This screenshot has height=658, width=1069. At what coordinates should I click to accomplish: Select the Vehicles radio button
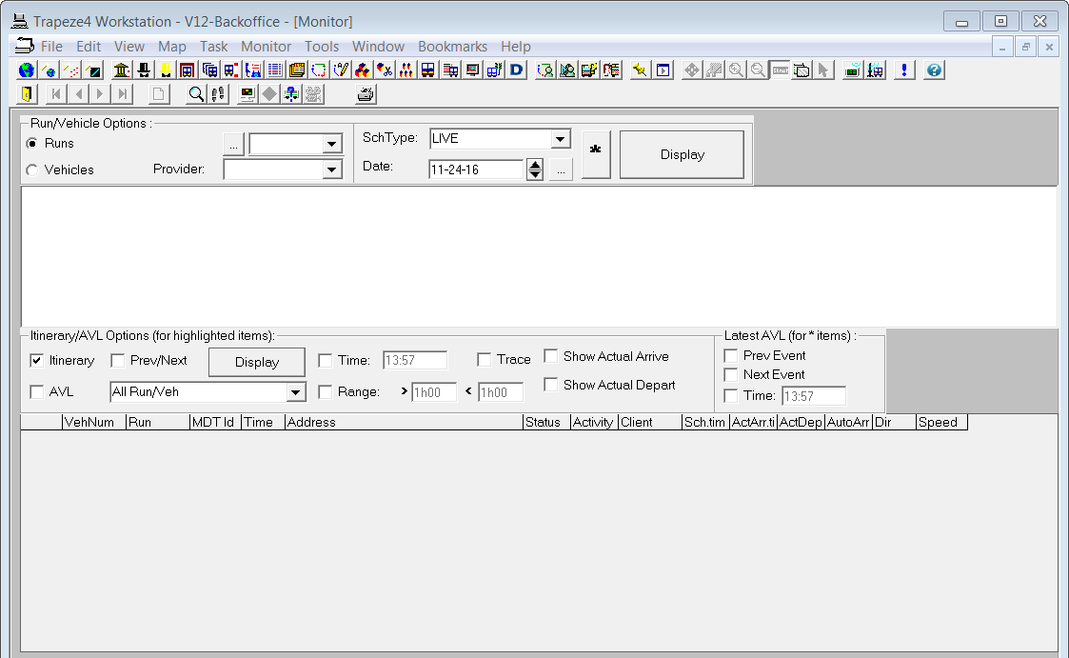tap(33, 169)
